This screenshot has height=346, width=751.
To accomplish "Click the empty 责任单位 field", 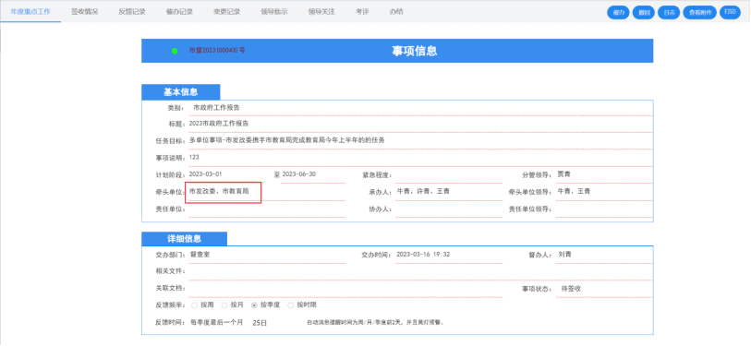I will 267,209.
